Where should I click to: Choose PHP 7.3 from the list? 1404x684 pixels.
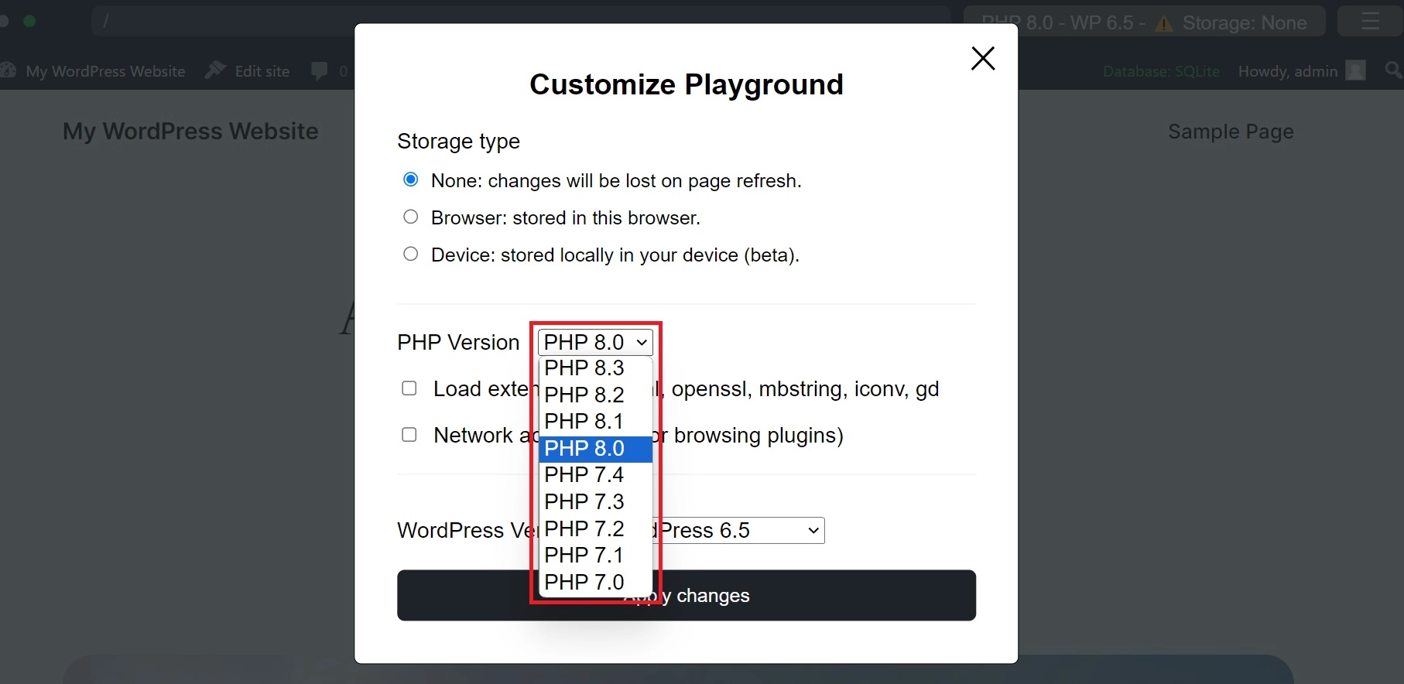595,502
